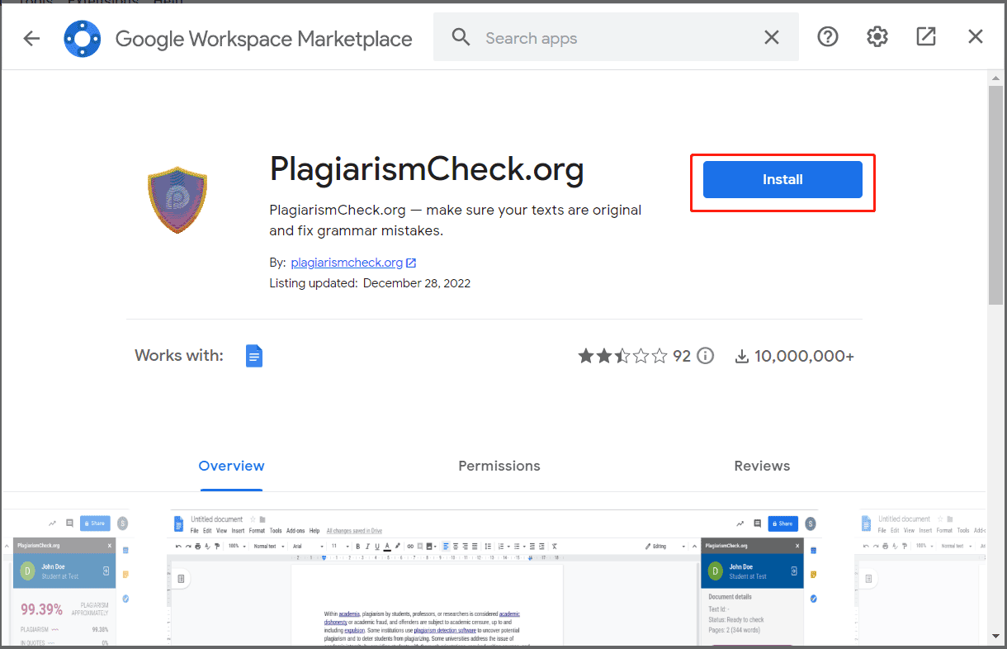
Task: Click the PlagiarismCheck.org shield app icon
Action: (x=177, y=200)
